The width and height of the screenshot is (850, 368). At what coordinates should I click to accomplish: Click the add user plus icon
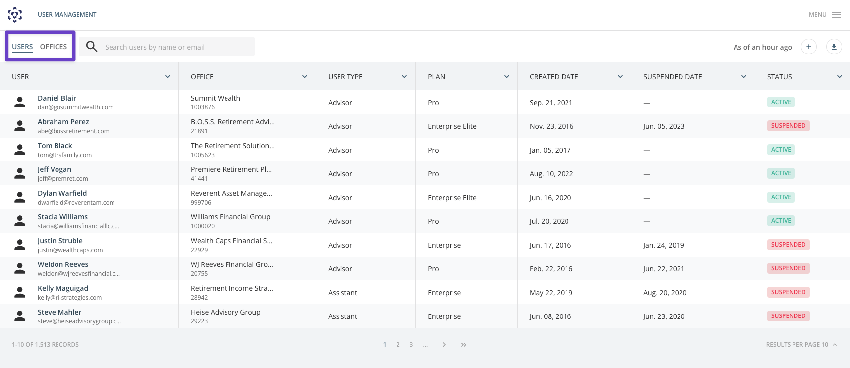[x=809, y=47]
